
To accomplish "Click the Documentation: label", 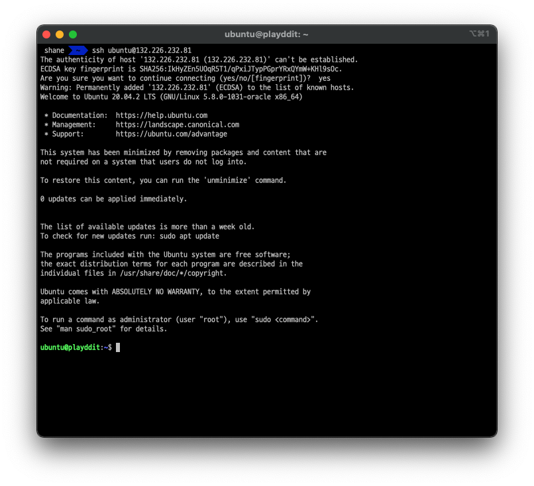I will pos(80,115).
